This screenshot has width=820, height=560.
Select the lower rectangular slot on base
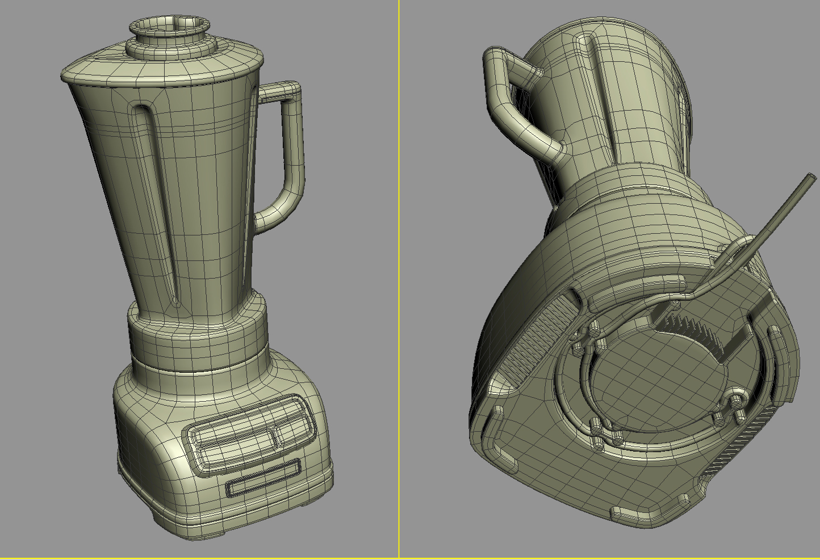tap(263, 479)
